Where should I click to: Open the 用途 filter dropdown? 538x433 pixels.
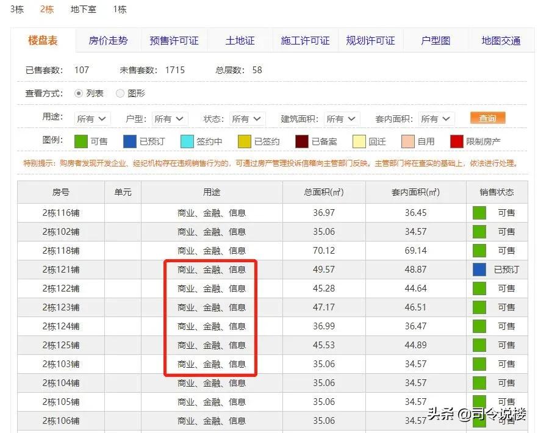[91, 119]
